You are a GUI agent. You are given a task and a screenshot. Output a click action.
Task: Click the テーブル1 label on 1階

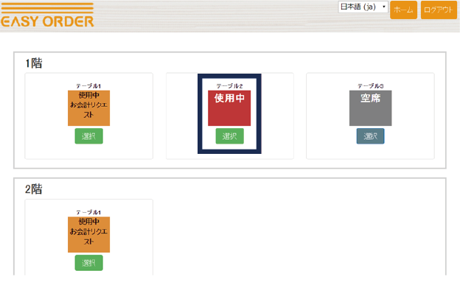tap(88, 86)
